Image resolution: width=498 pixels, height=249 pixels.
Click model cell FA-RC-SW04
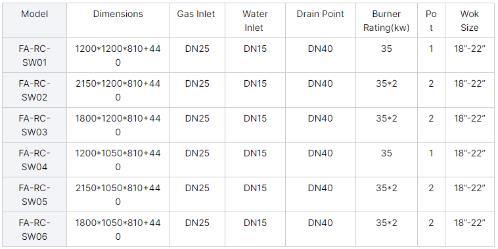35,160
